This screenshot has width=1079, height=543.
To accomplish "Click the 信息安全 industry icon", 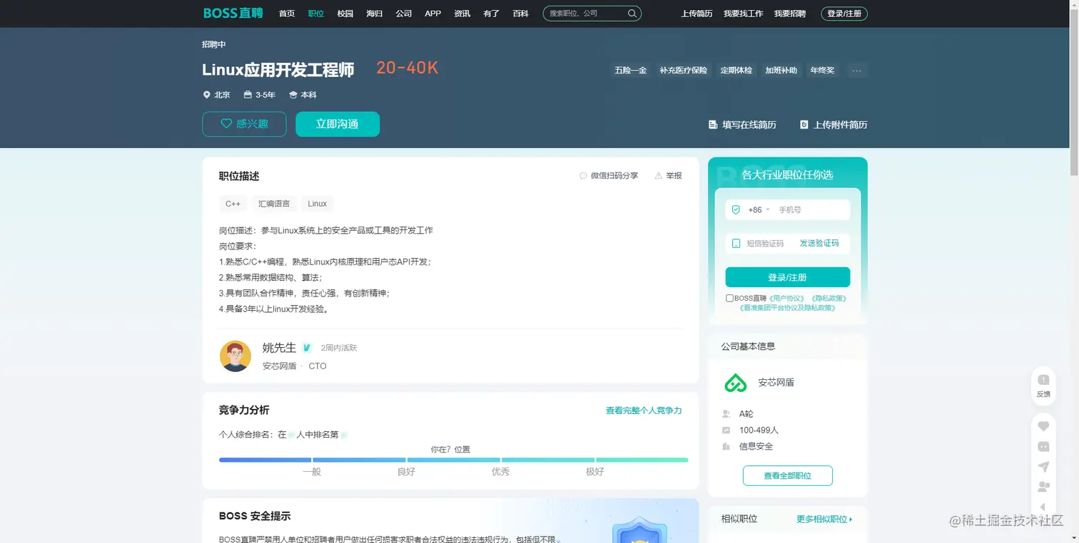I will 726,447.
